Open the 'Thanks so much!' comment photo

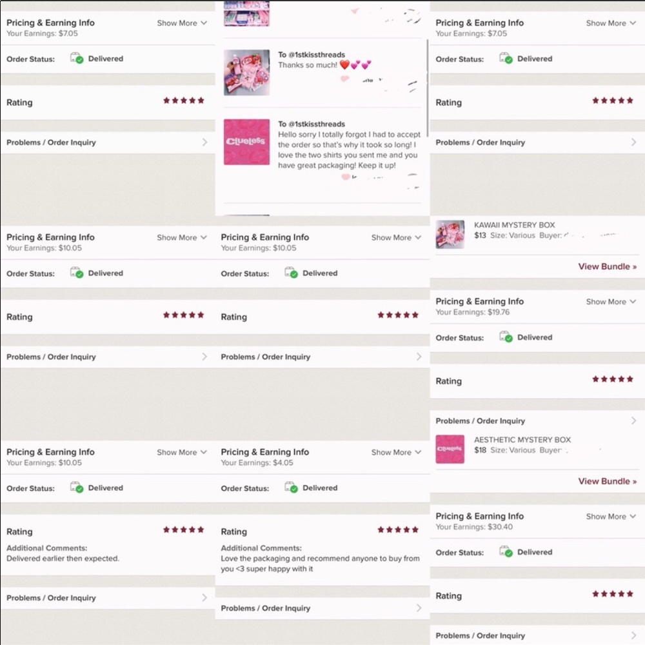coord(247,72)
